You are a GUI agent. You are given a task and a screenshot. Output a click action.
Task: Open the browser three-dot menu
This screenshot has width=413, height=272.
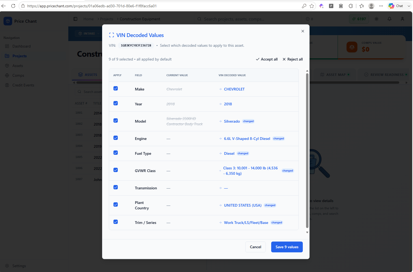(381, 6)
